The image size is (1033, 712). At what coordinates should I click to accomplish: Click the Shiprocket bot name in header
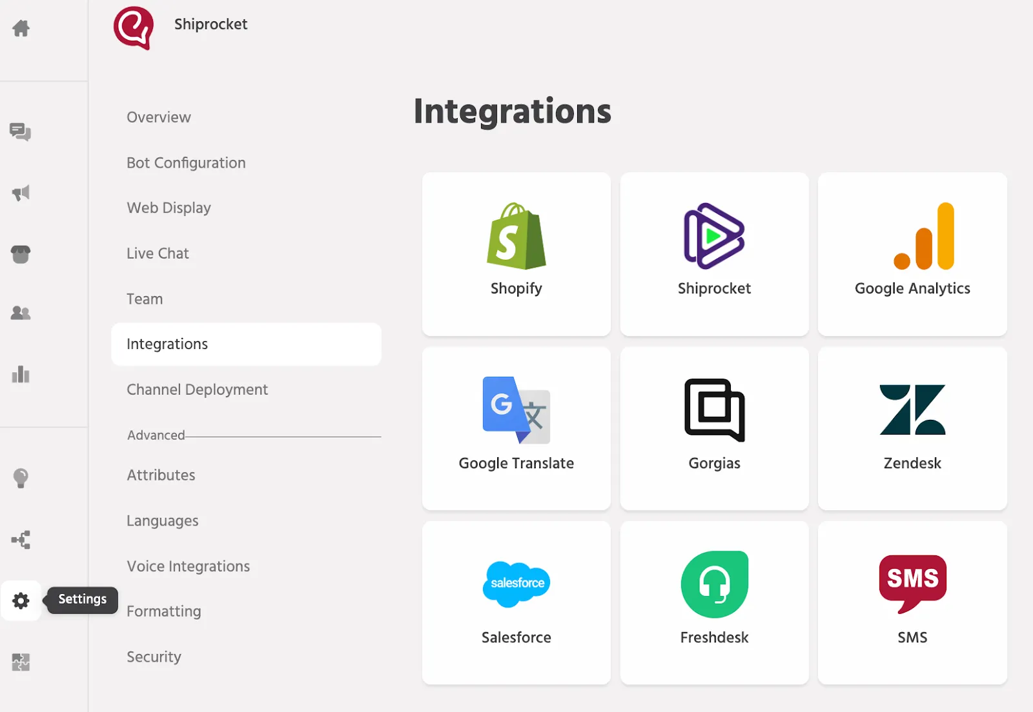(x=210, y=25)
